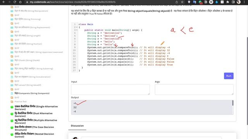Click inside the Args text box
This screenshot has height=139, width=248.
click(x=194, y=90)
